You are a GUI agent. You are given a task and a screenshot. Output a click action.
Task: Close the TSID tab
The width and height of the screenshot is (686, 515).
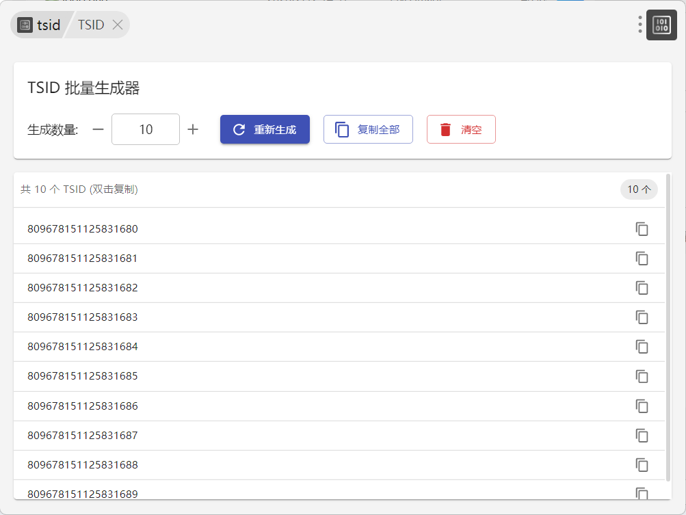click(x=118, y=25)
